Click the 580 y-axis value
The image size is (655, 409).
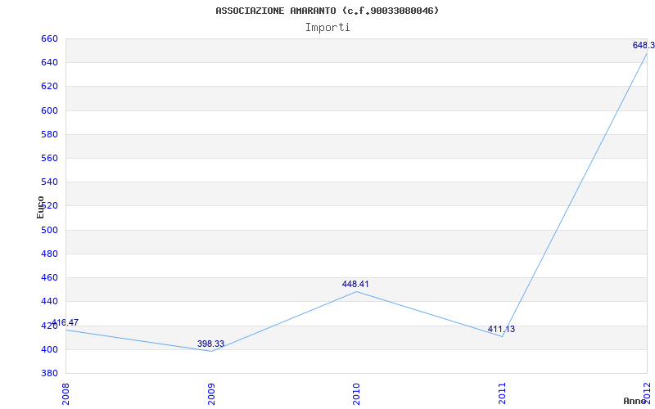pyautogui.click(x=49, y=134)
